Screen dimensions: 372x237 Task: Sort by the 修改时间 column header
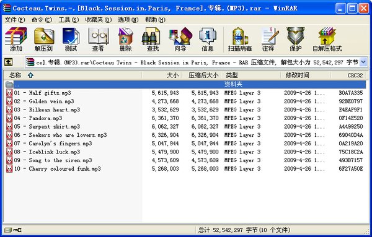(305, 75)
